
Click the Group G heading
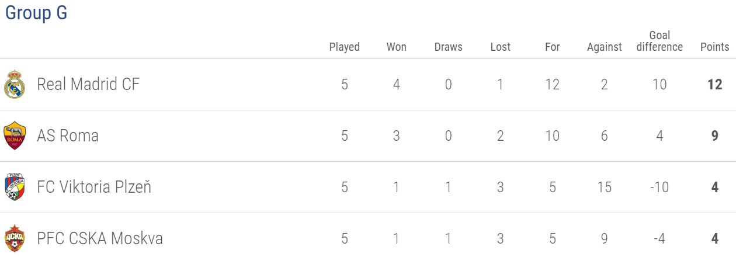coord(36,12)
